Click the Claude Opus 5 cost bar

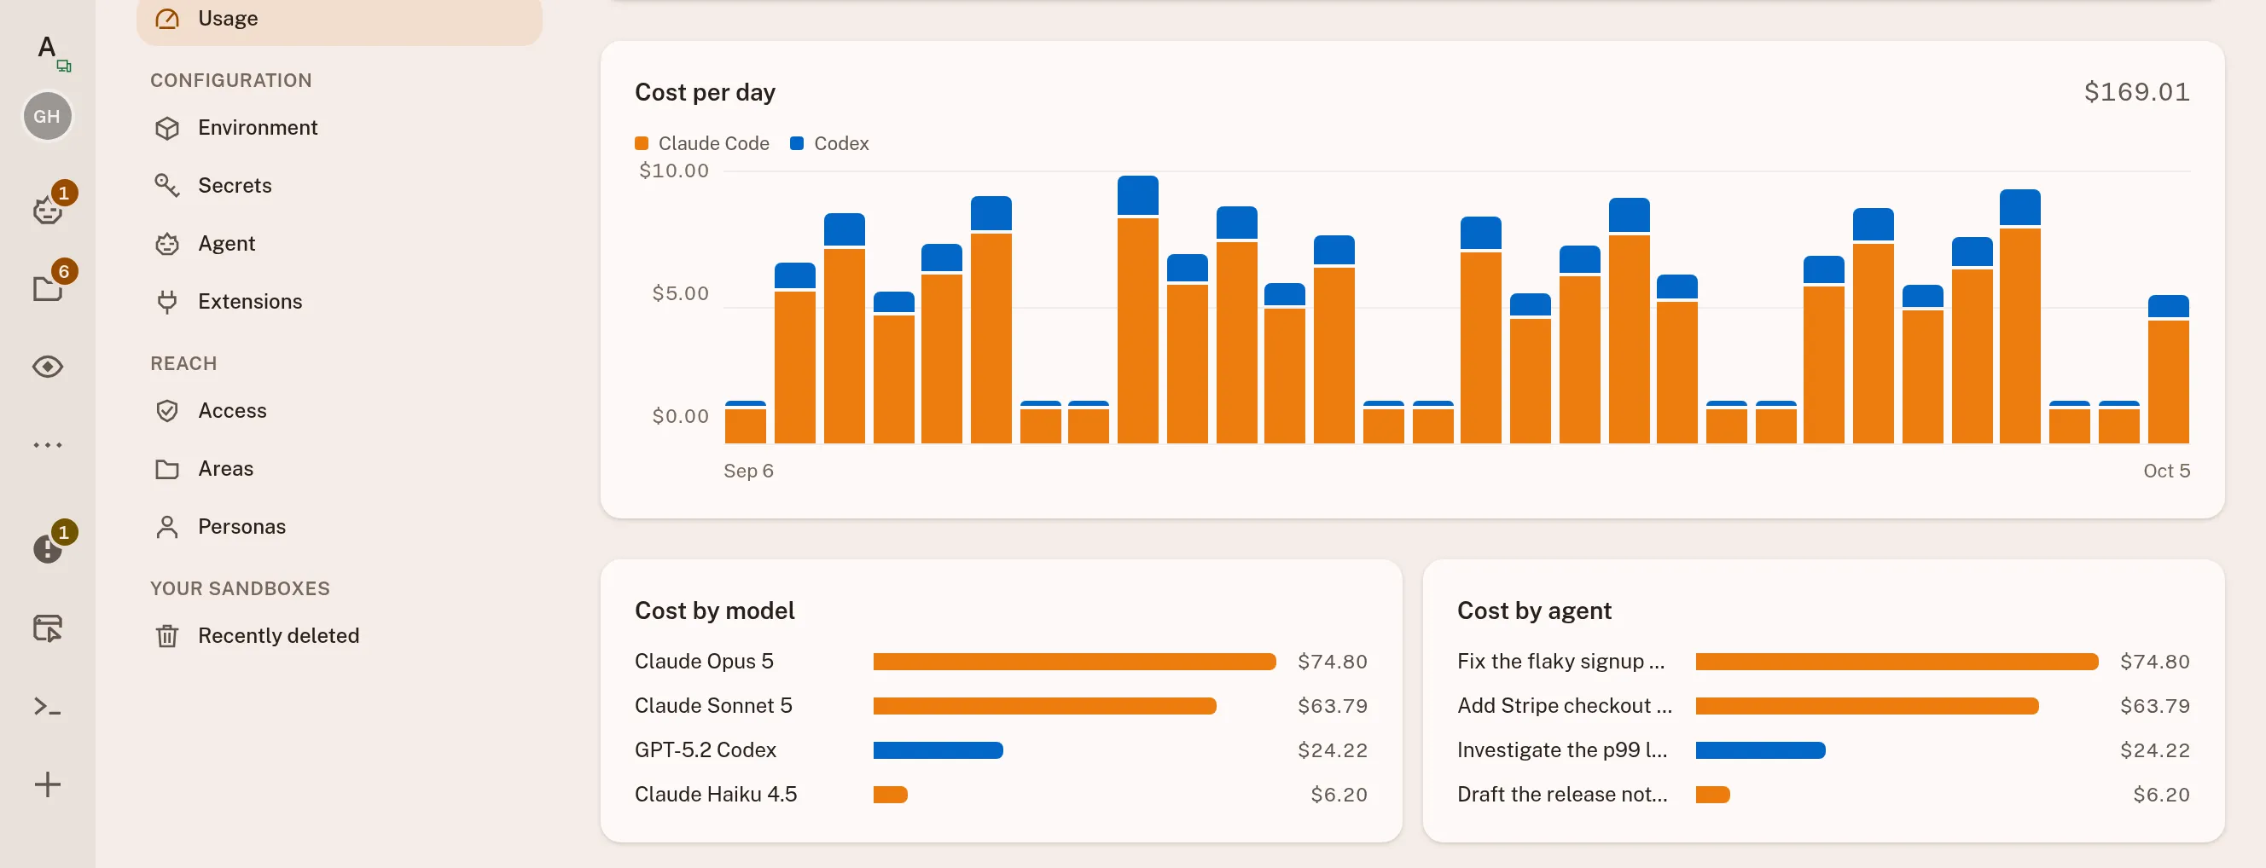[x=1074, y=662]
